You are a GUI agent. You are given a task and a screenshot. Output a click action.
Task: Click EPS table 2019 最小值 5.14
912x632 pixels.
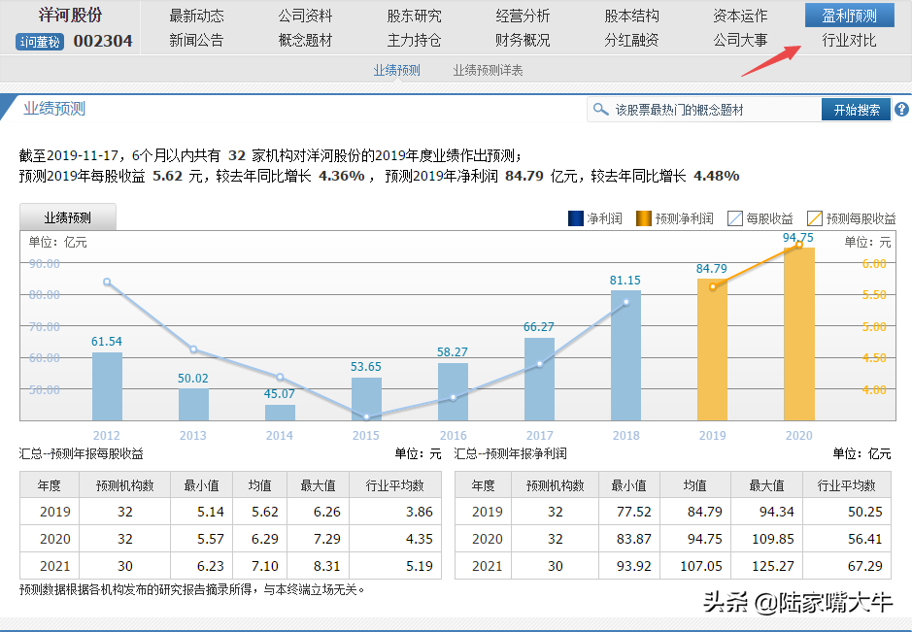pyautogui.click(x=210, y=512)
